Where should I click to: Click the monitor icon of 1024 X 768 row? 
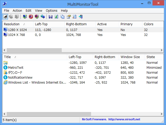[5, 35]
